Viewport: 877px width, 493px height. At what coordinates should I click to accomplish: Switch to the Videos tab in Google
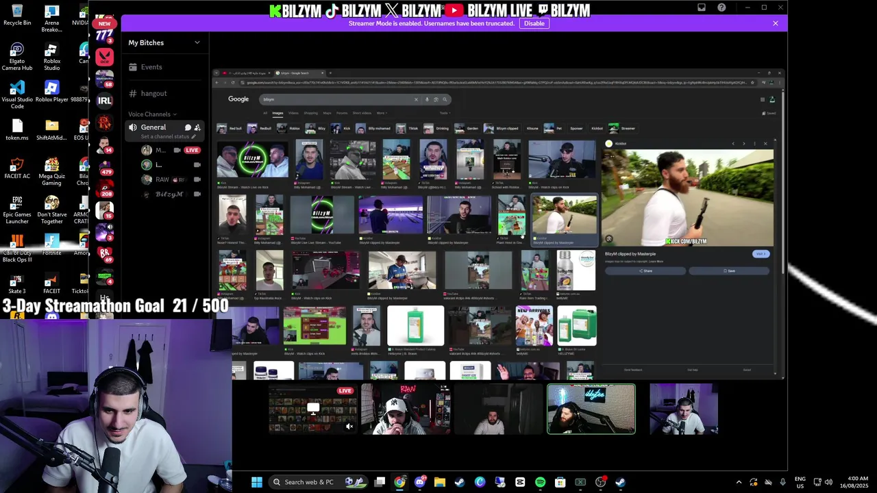[x=293, y=113]
